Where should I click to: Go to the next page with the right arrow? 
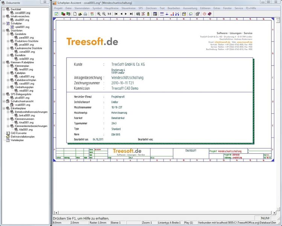pyautogui.click(x=126, y=14)
